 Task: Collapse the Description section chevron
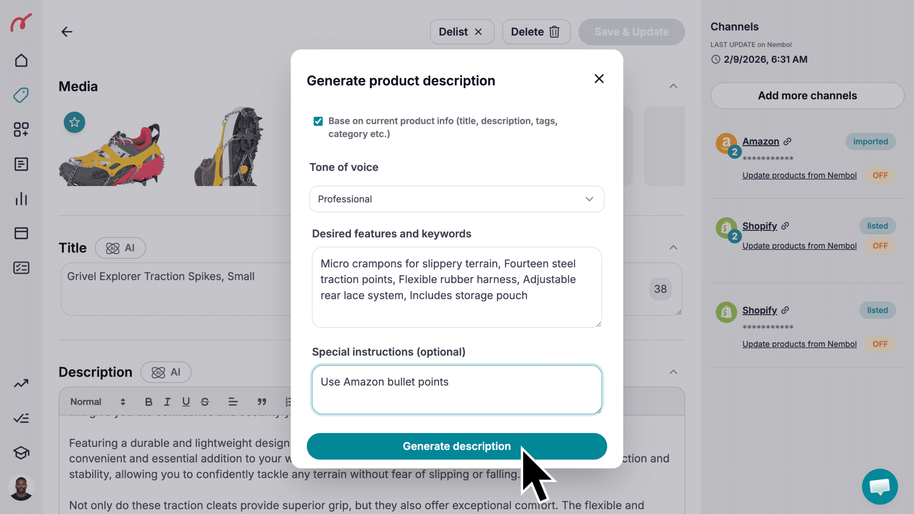673,372
